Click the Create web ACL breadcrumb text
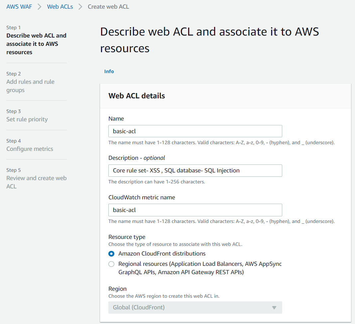Image resolution: width=355 pixels, height=324 pixels. click(108, 7)
